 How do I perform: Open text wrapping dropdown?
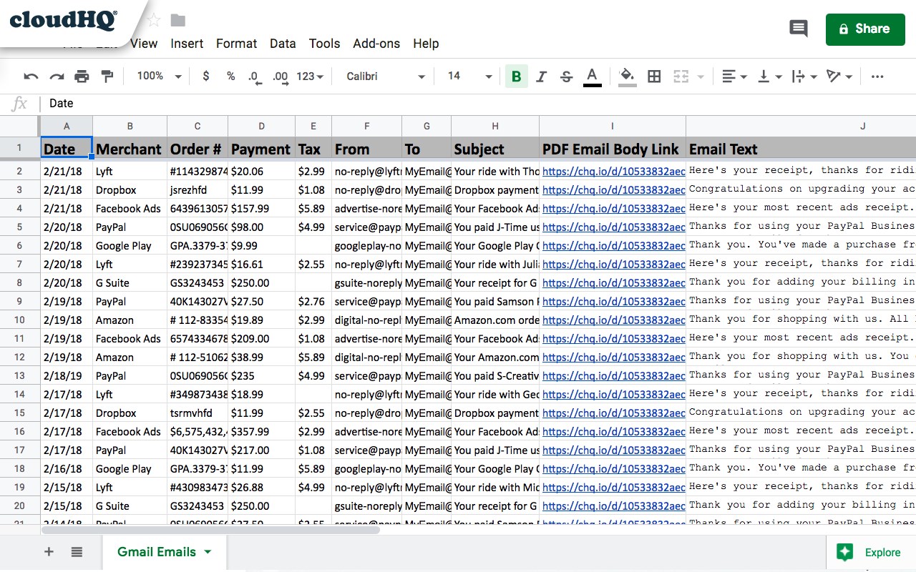[x=805, y=77]
